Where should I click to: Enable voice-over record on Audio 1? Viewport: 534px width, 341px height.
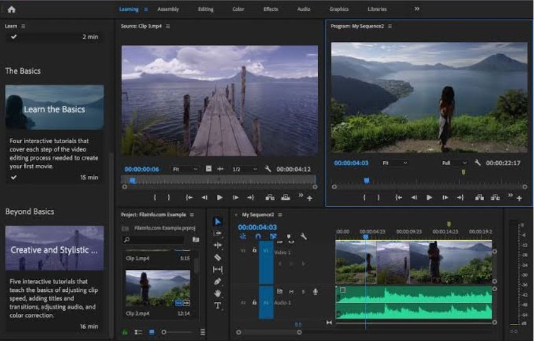315,292
